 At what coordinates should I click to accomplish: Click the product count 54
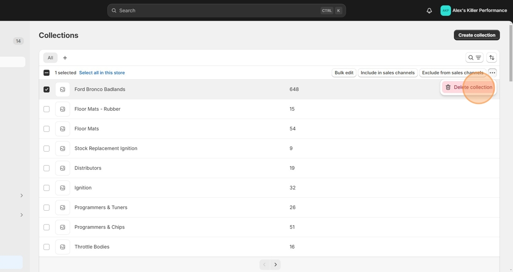tap(293, 129)
